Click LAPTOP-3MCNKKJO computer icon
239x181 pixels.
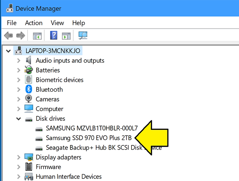[x=19, y=51]
